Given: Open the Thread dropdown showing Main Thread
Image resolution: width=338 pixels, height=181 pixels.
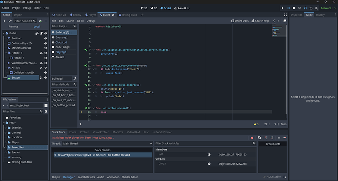Looking at the screenshot, I should [108, 143].
